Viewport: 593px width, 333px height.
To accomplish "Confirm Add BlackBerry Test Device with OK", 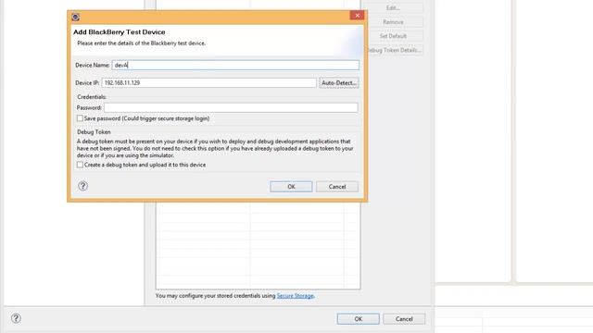I will (x=291, y=187).
